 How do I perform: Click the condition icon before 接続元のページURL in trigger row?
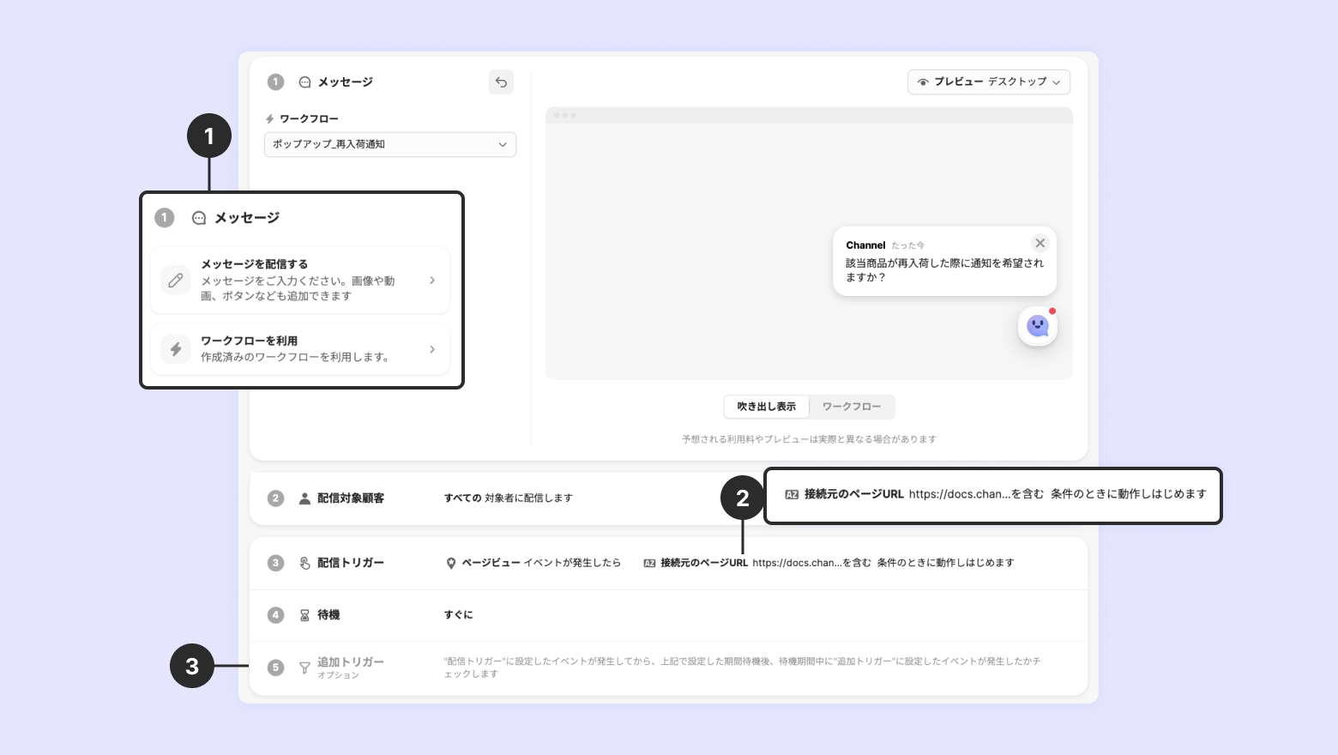(649, 564)
